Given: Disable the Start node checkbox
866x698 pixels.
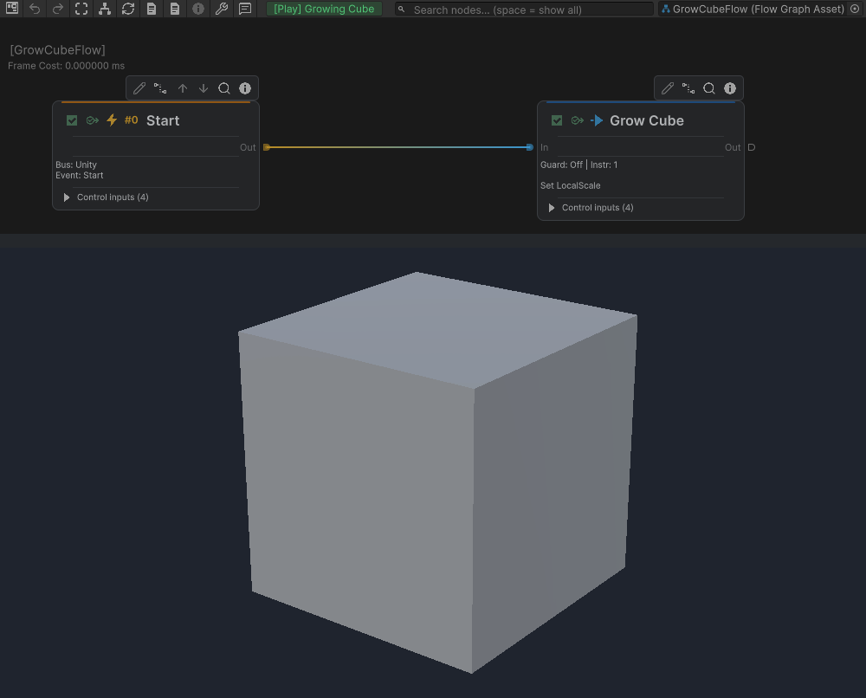Looking at the screenshot, I should (72, 120).
